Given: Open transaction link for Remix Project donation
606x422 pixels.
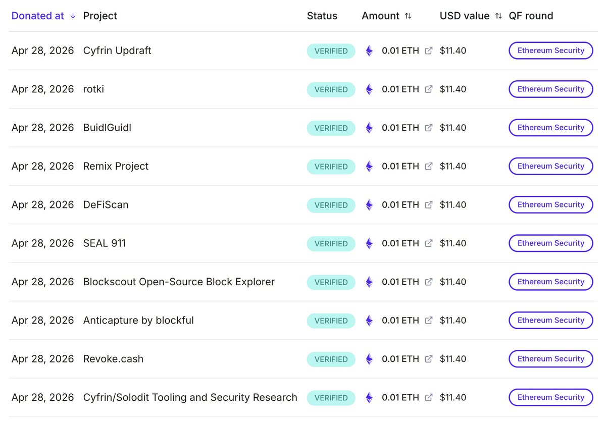Looking at the screenshot, I should [x=429, y=166].
